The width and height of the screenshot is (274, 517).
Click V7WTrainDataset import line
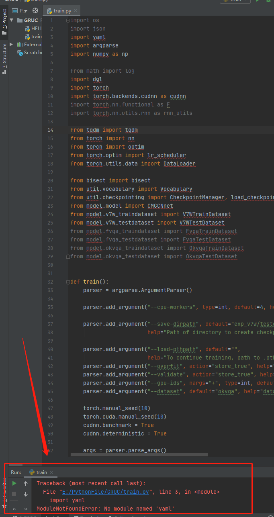(x=151, y=214)
